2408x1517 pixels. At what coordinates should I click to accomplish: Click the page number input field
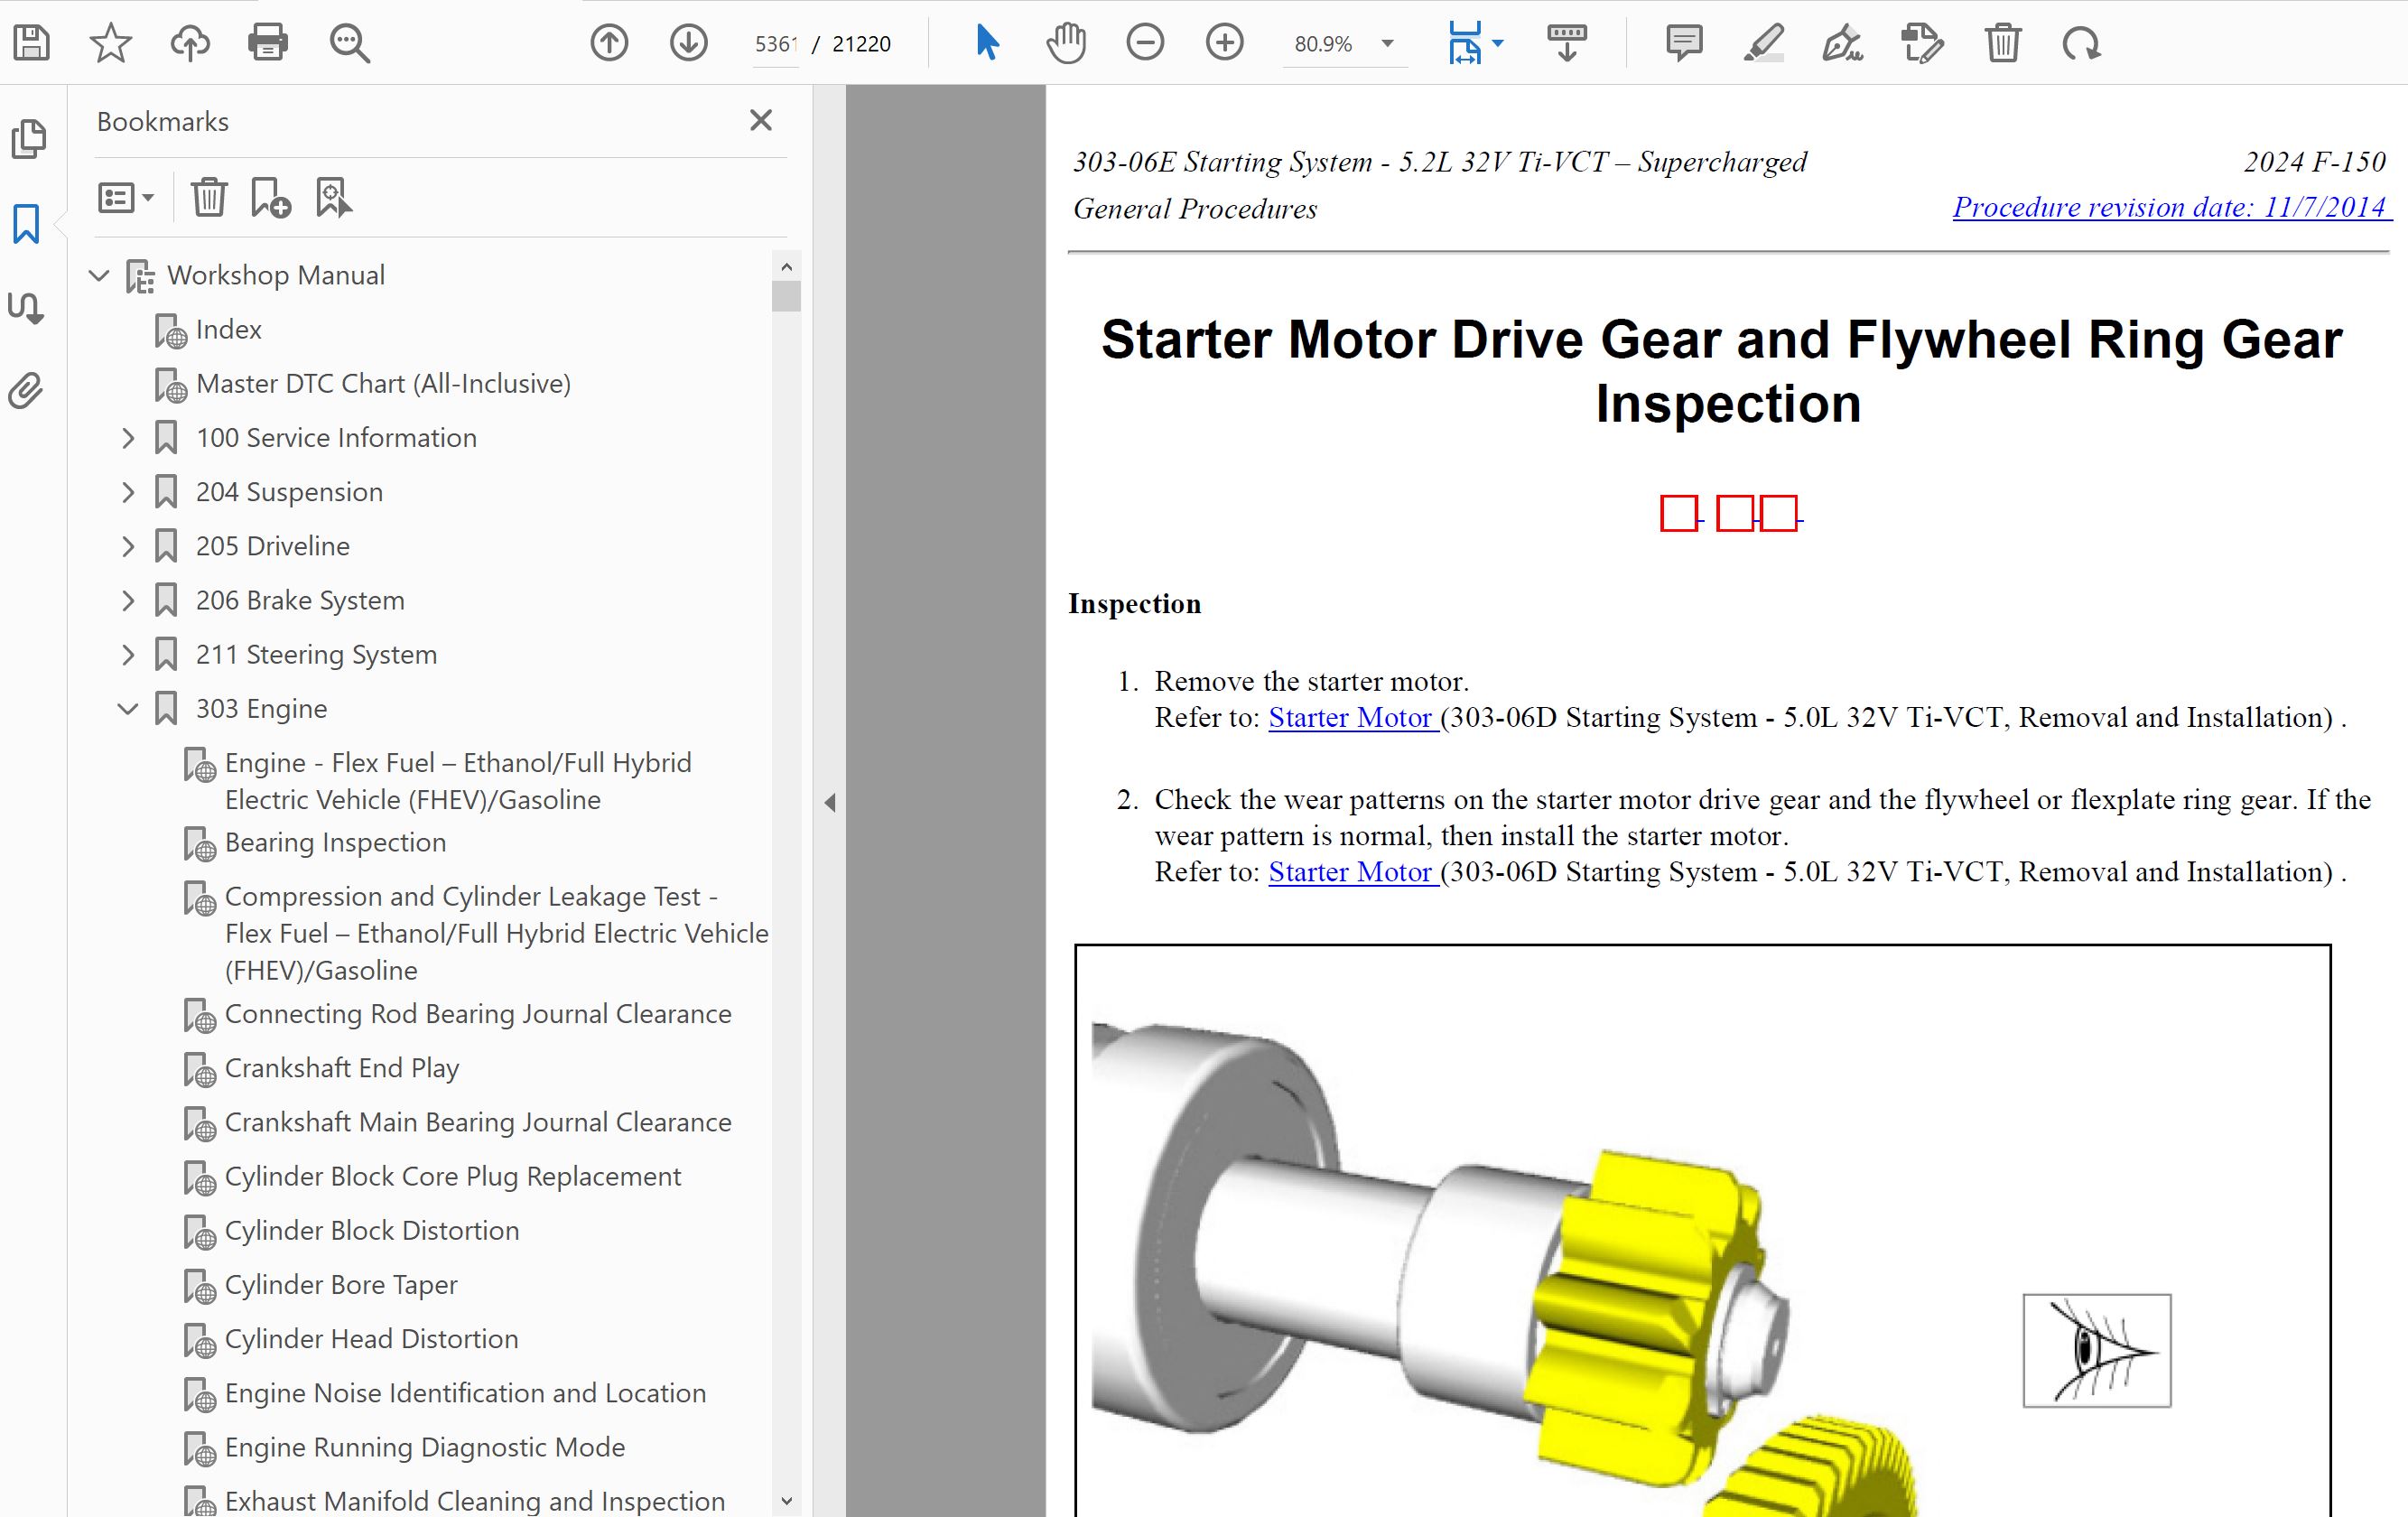click(775, 44)
